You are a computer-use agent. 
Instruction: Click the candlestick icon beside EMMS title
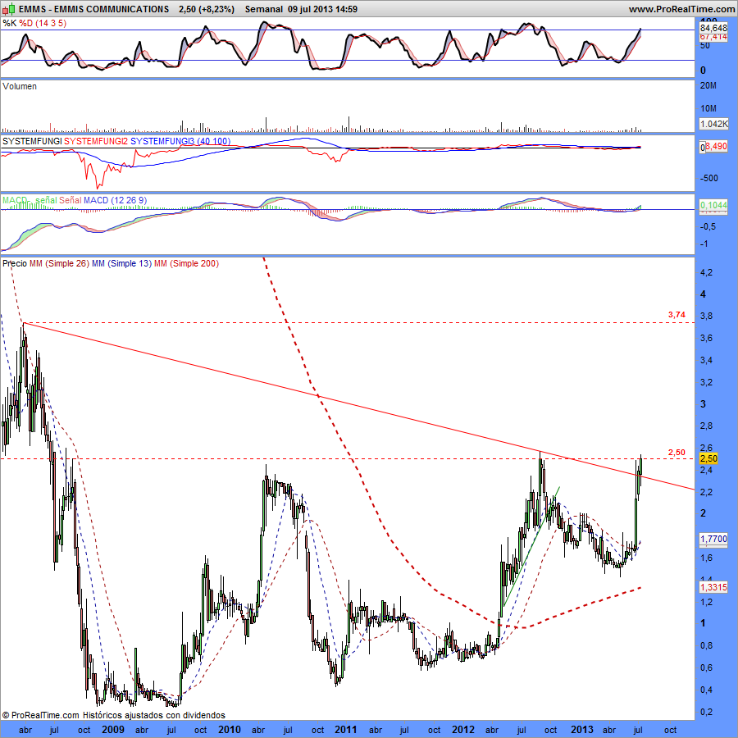[8, 8]
